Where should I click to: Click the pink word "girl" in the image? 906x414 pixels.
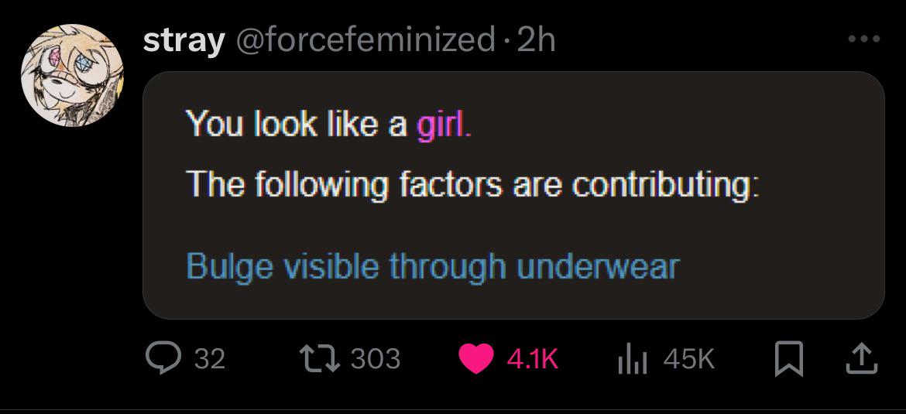click(x=441, y=124)
